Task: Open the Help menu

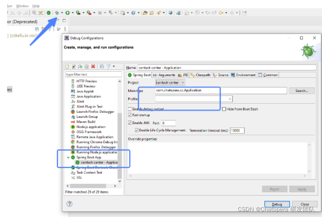Action: [36, 6]
